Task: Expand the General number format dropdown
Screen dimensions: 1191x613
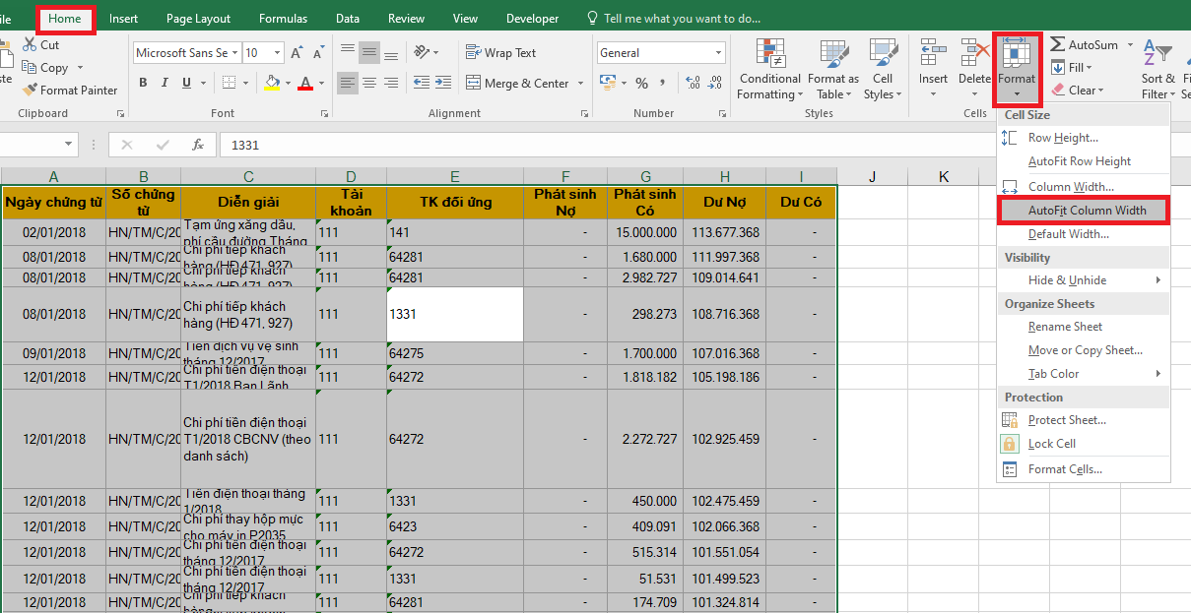Action: tap(719, 53)
